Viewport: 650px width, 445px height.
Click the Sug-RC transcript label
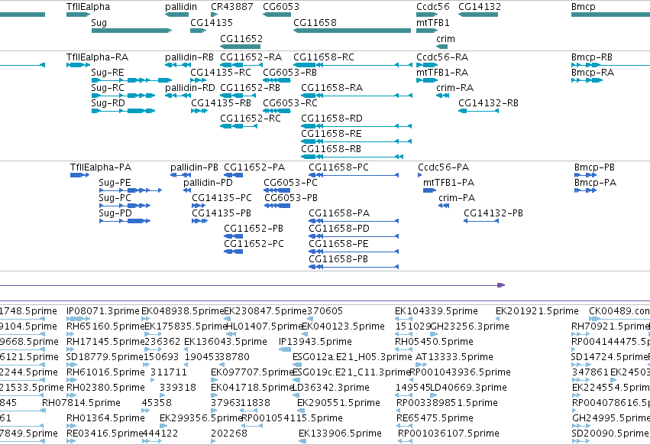click(108, 88)
